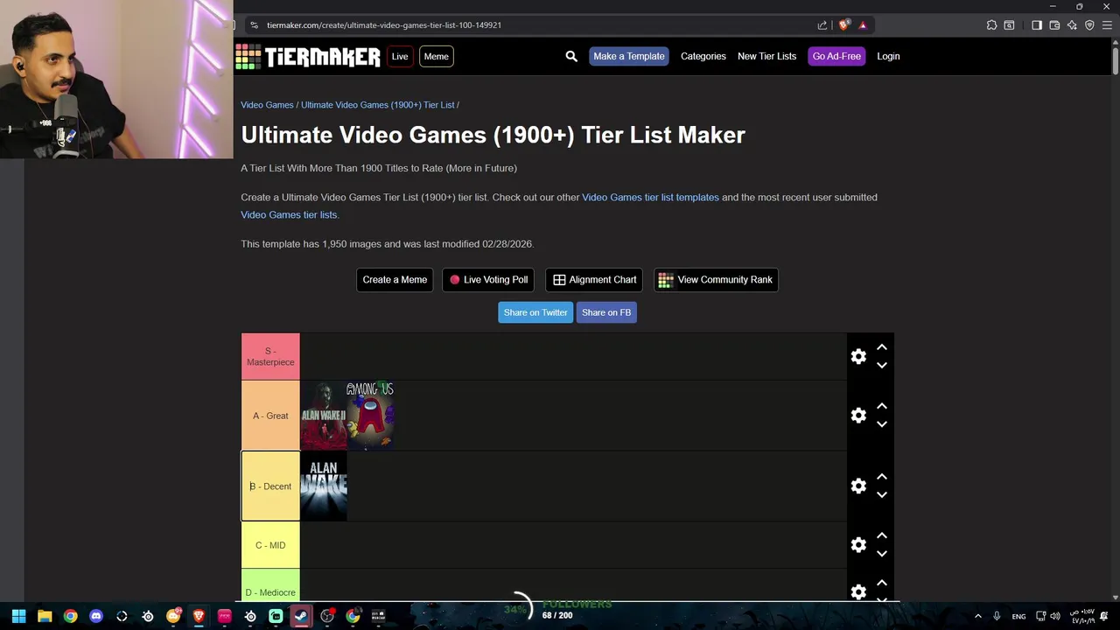1120x630 pixels.
Task: Open Brave Shields lion icon in address bar
Action: (843, 25)
